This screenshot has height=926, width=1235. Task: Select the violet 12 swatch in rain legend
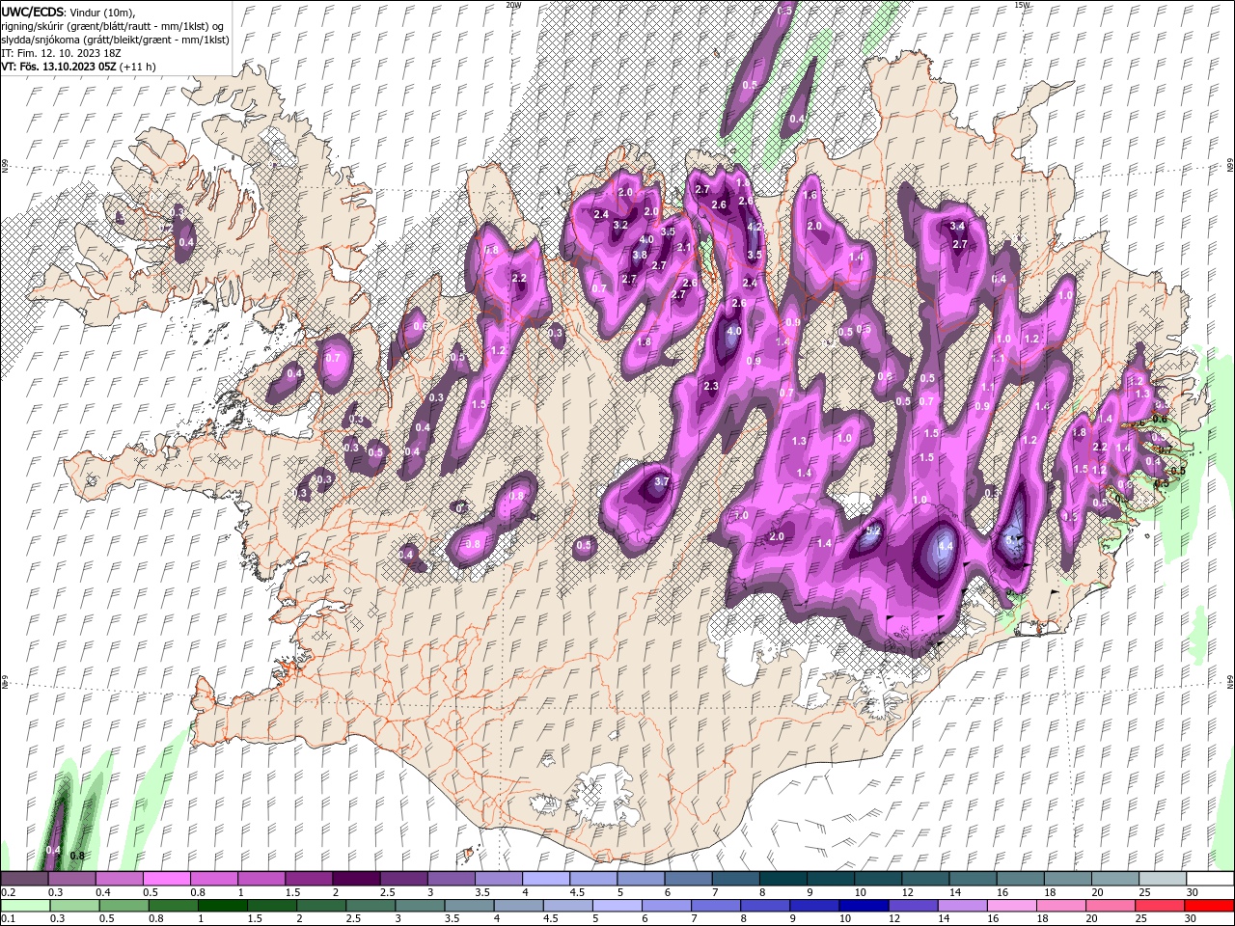(x=913, y=906)
